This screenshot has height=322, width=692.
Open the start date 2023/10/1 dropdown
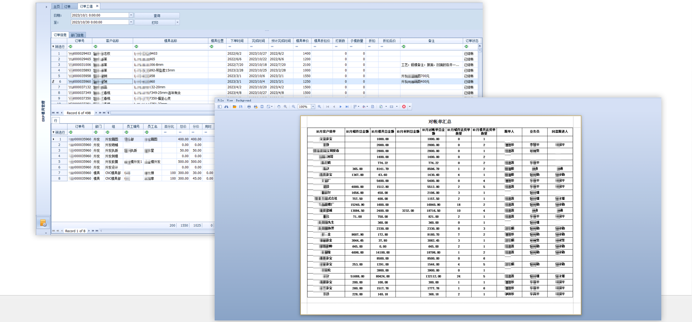131,15
